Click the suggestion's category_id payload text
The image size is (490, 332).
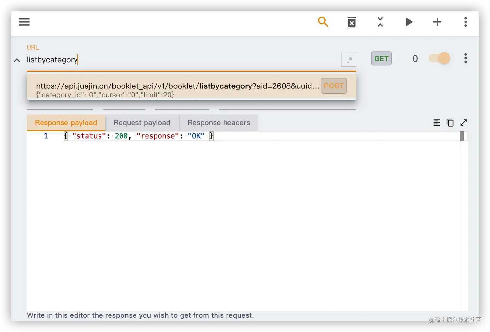click(105, 95)
